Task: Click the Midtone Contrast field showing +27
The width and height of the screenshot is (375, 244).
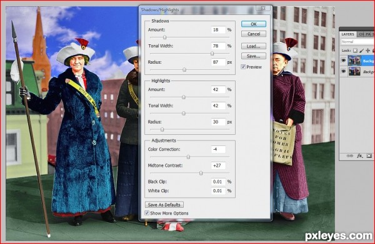Action: (x=218, y=165)
